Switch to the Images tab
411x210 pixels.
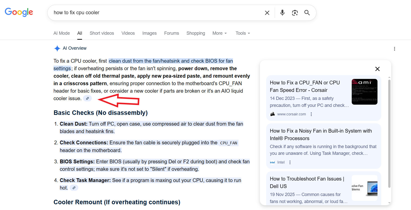tap(149, 33)
